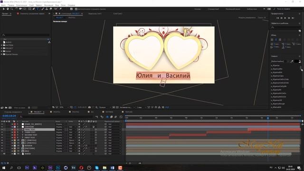This screenshot has width=304, height=171.
Task: Select the Eraser tool
Action: click(51, 9)
